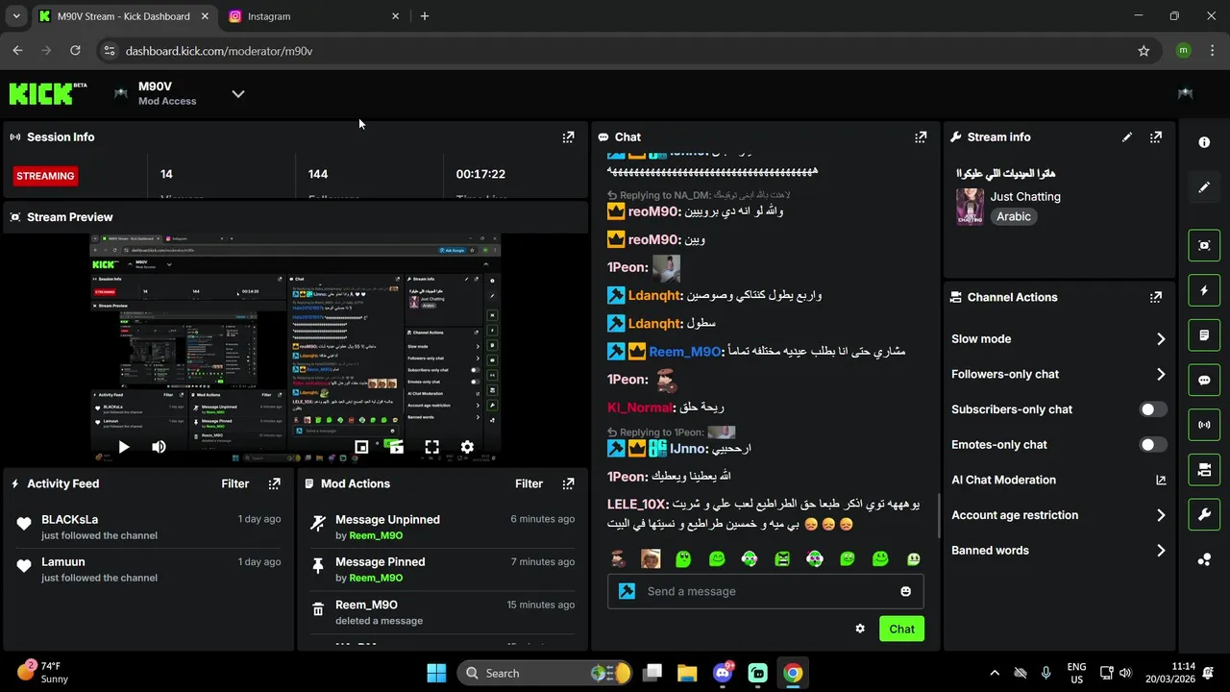The height and width of the screenshot is (692, 1230).
Task: Pick the first character emote in emote row
Action: [x=618, y=558]
